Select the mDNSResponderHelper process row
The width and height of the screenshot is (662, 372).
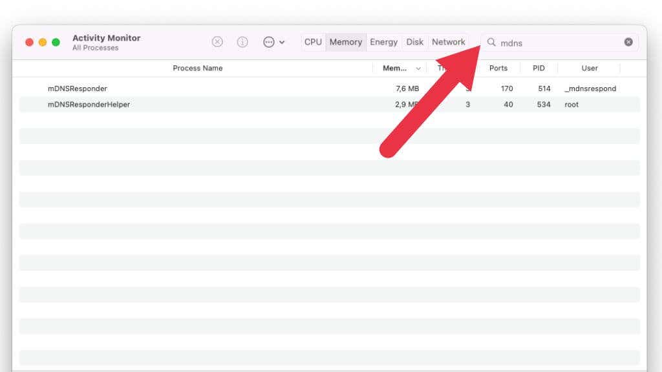329,104
